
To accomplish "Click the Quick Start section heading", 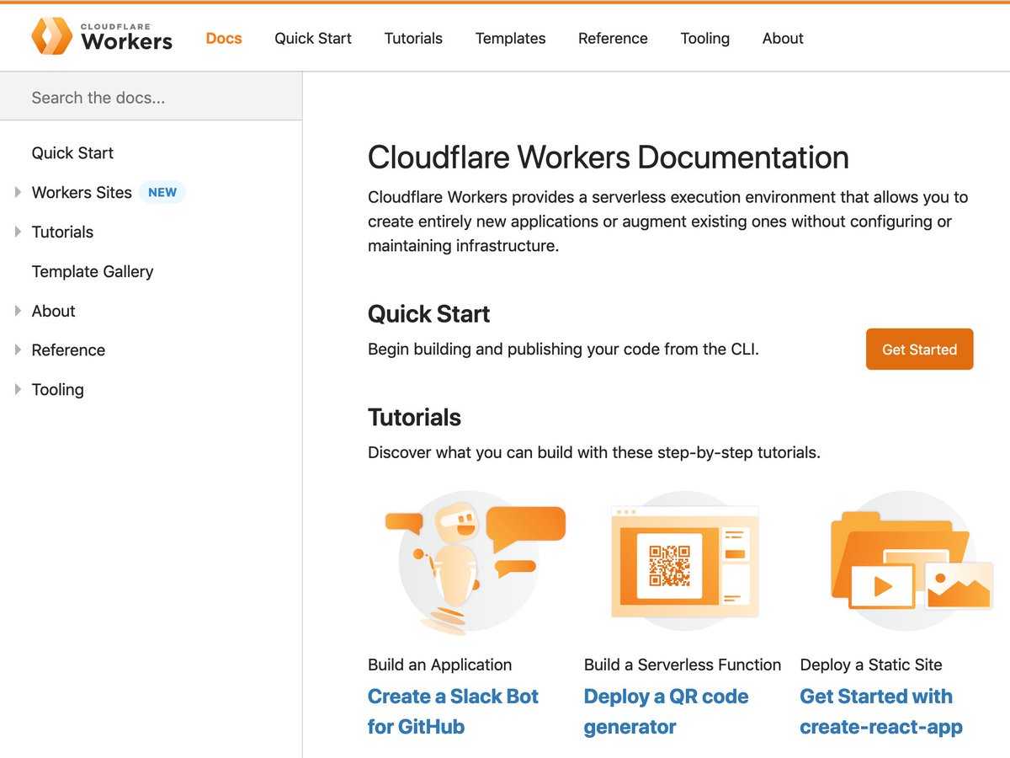I will tap(428, 314).
